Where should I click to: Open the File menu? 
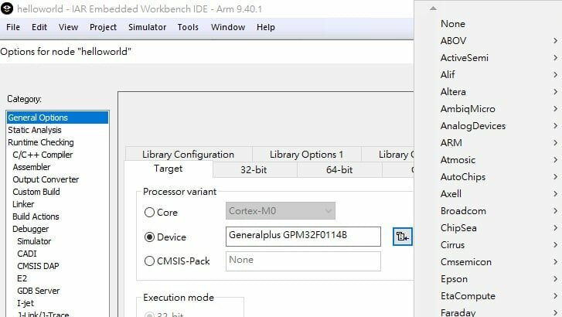click(x=13, y=27)
